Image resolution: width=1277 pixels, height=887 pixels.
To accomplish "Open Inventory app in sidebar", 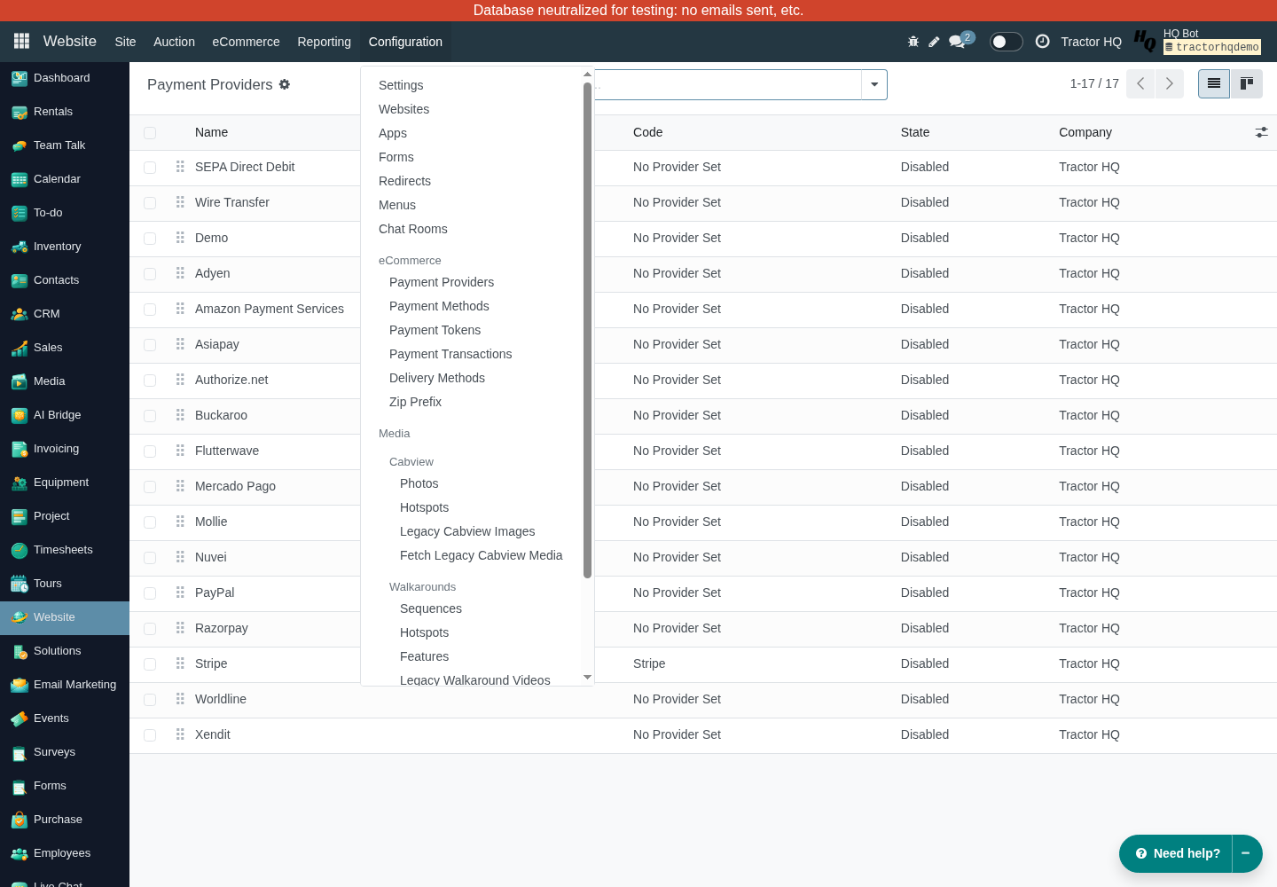I will pos(65,247).
